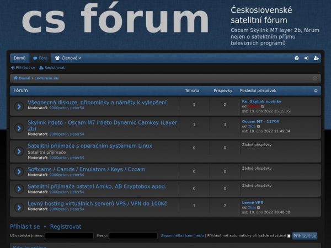Open Skylink irdeto Oscam M7 forum
331x248 pixels.
pyautogui.click(x=102, y=126)
